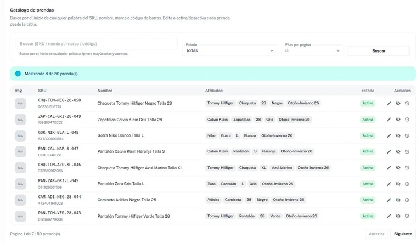Click the Nombre column header
This screenshot has height=243, width=417.
[105, 91]
